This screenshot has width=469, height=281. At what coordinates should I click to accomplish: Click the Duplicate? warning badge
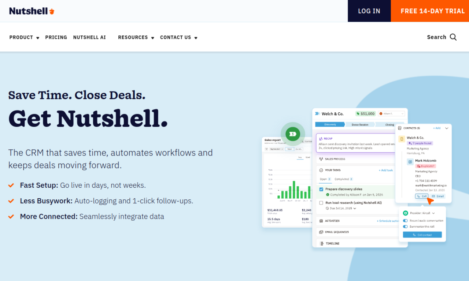click(425, 166)
